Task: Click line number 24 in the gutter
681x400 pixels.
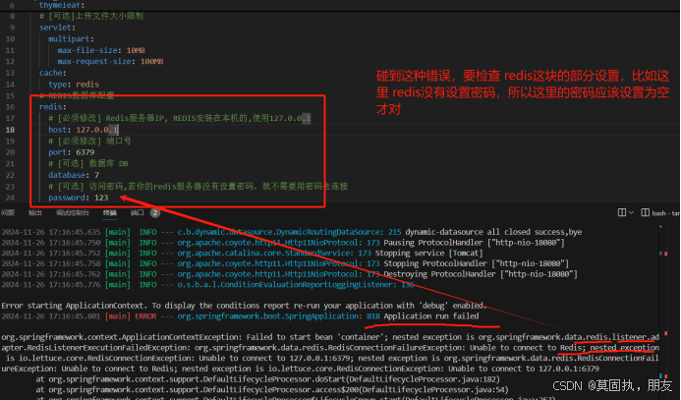Action: (x=10, y=198)
